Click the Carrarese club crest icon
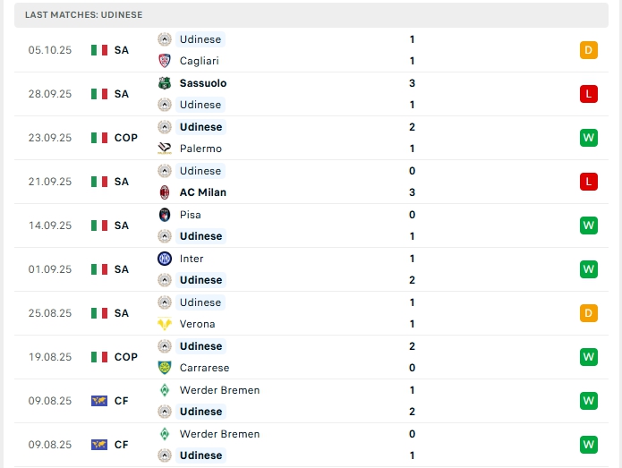 [x=165, y=368]
